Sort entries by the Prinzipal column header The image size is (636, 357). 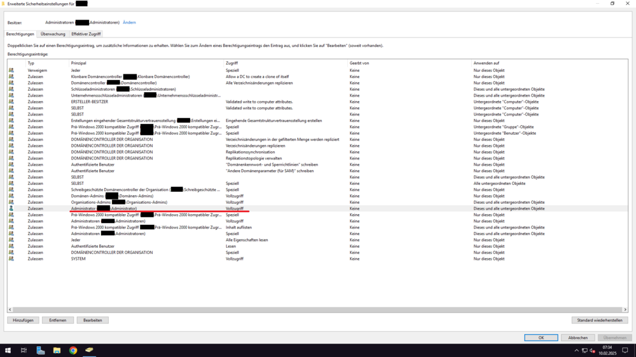tap(146, 63)
